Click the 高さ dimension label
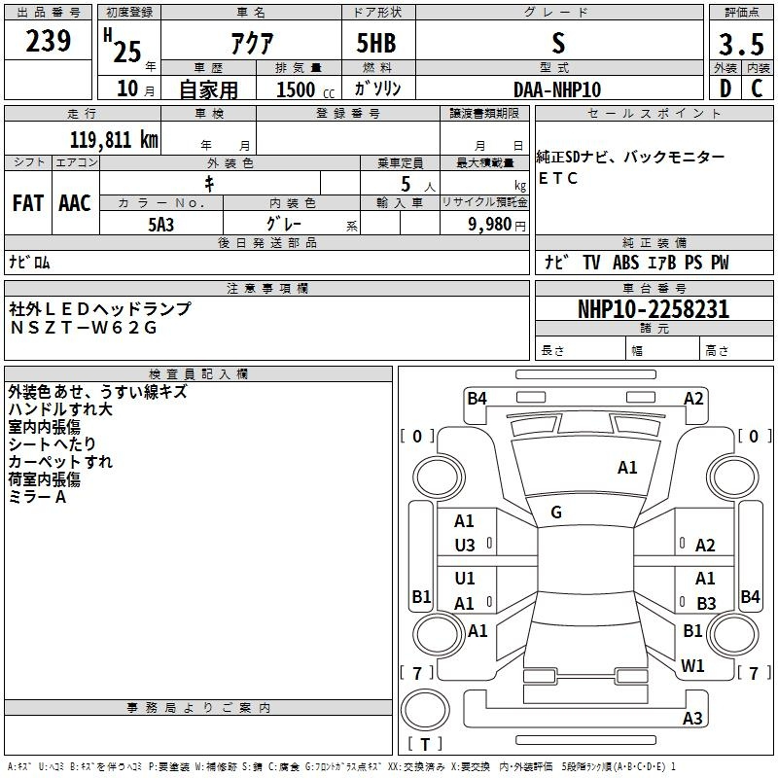The height and width of the screenshot is (778, 778). [717, 351]
